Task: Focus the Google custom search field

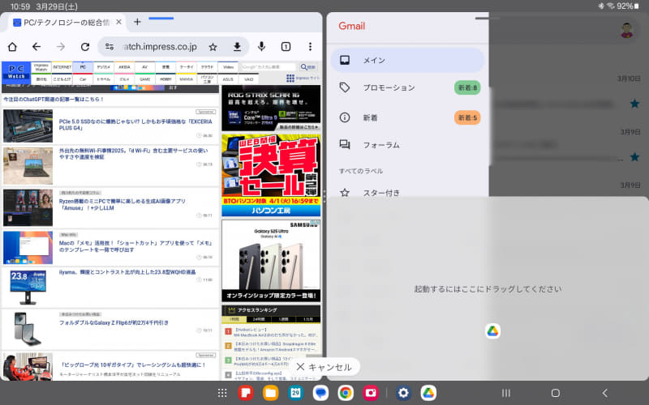Action: 269,67
